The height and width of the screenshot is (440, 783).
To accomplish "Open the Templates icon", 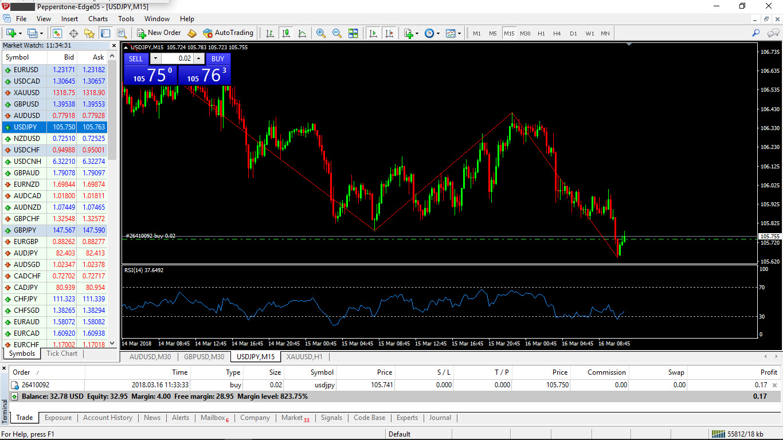I will tap(451, 33).
